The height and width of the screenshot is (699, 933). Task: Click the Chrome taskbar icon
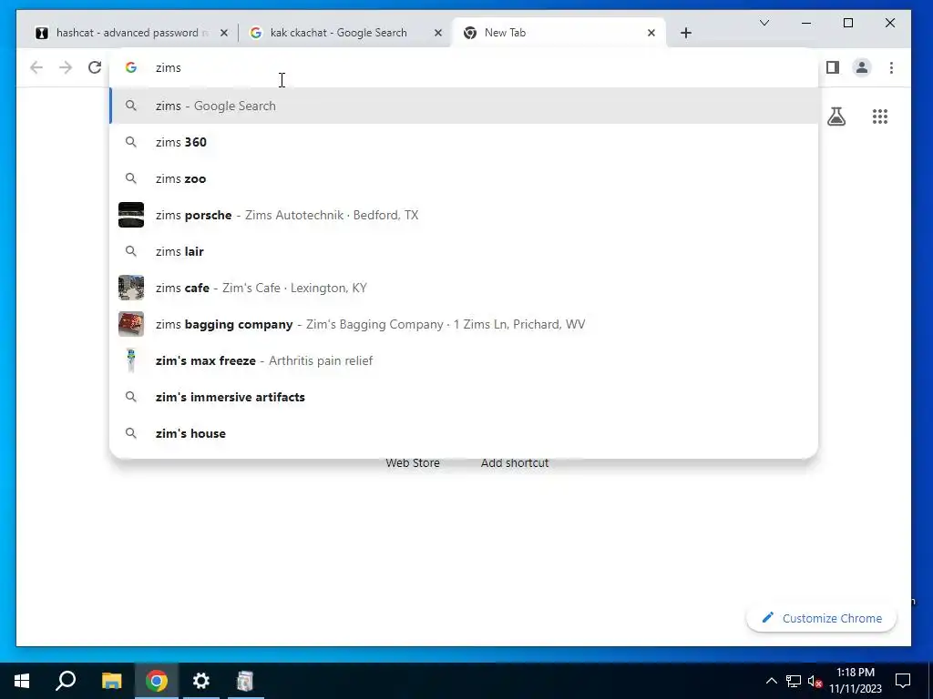tap(157, 681)
